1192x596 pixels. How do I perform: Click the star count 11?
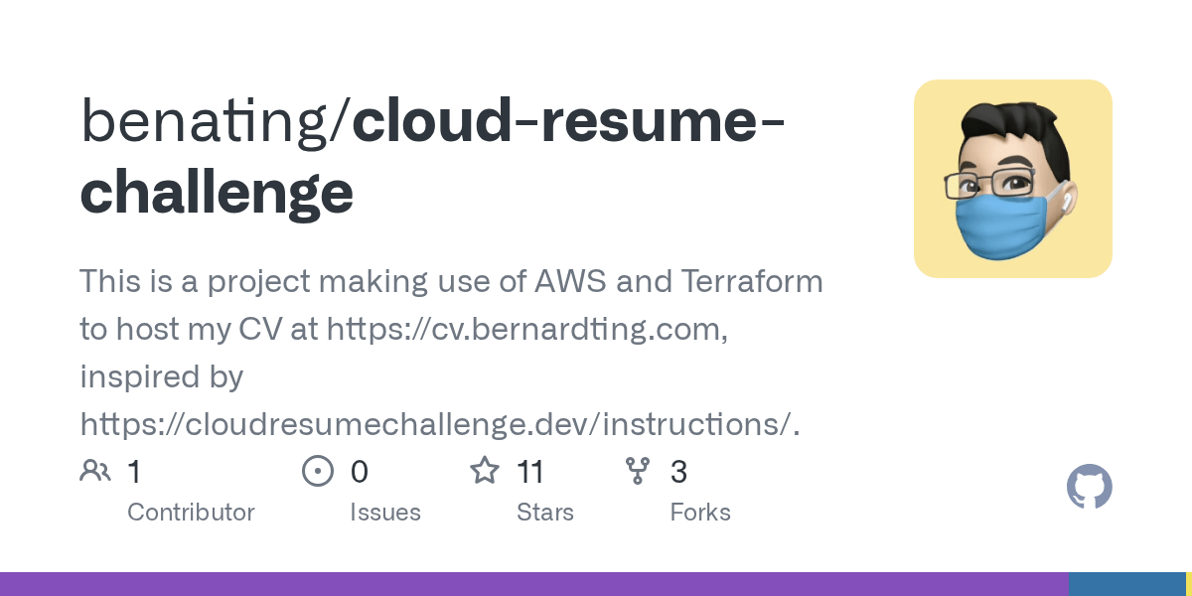pos(529,471)
